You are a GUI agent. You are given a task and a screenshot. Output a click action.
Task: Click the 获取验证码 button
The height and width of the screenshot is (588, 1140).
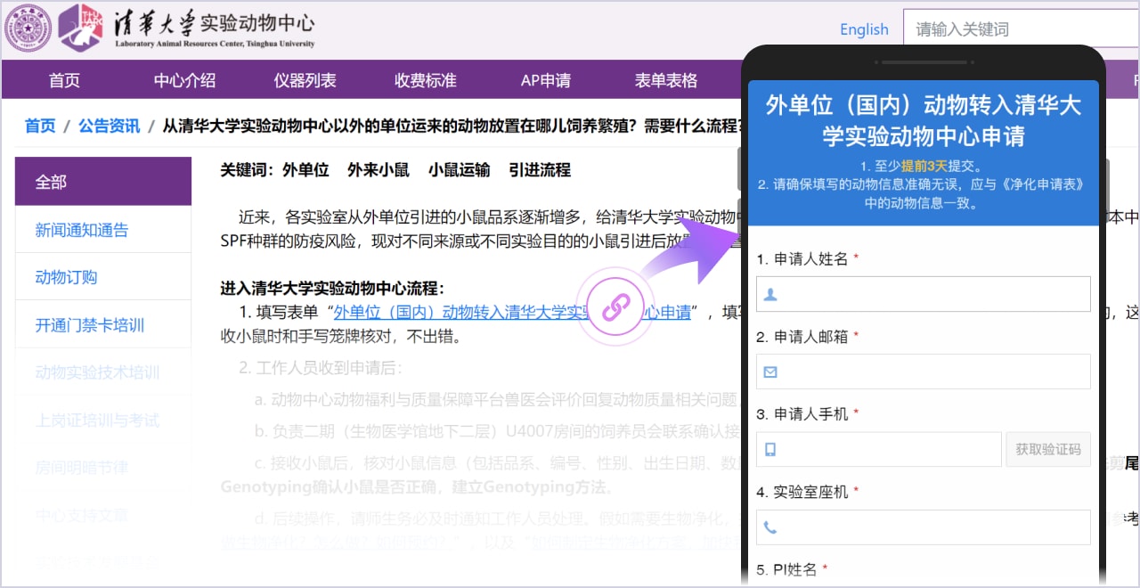coord(1048,449)
